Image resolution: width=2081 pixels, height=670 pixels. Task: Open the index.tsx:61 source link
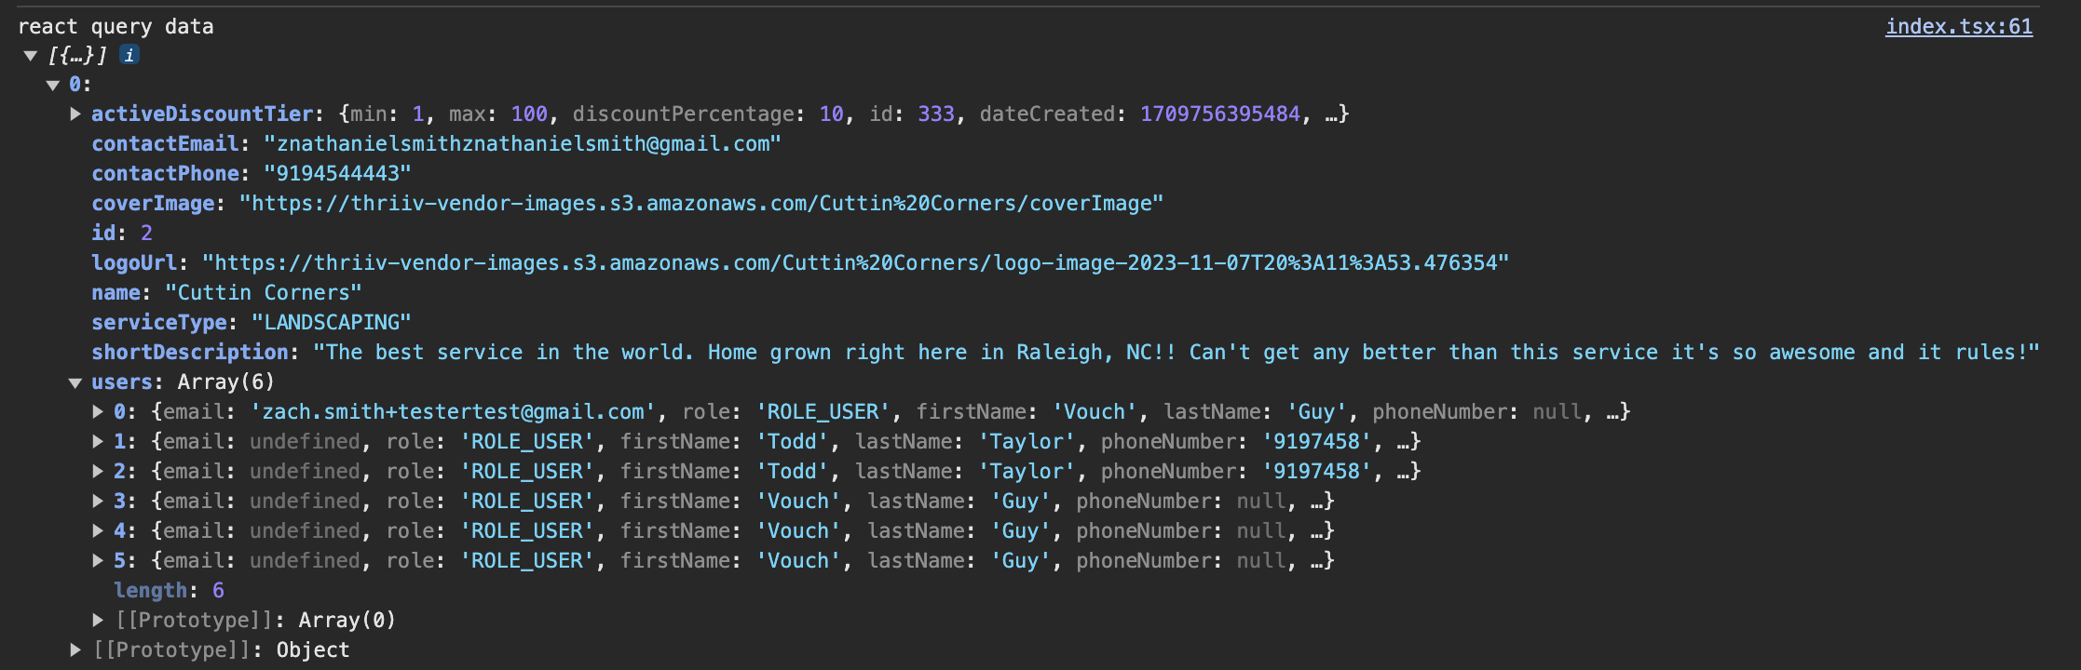1959,26
